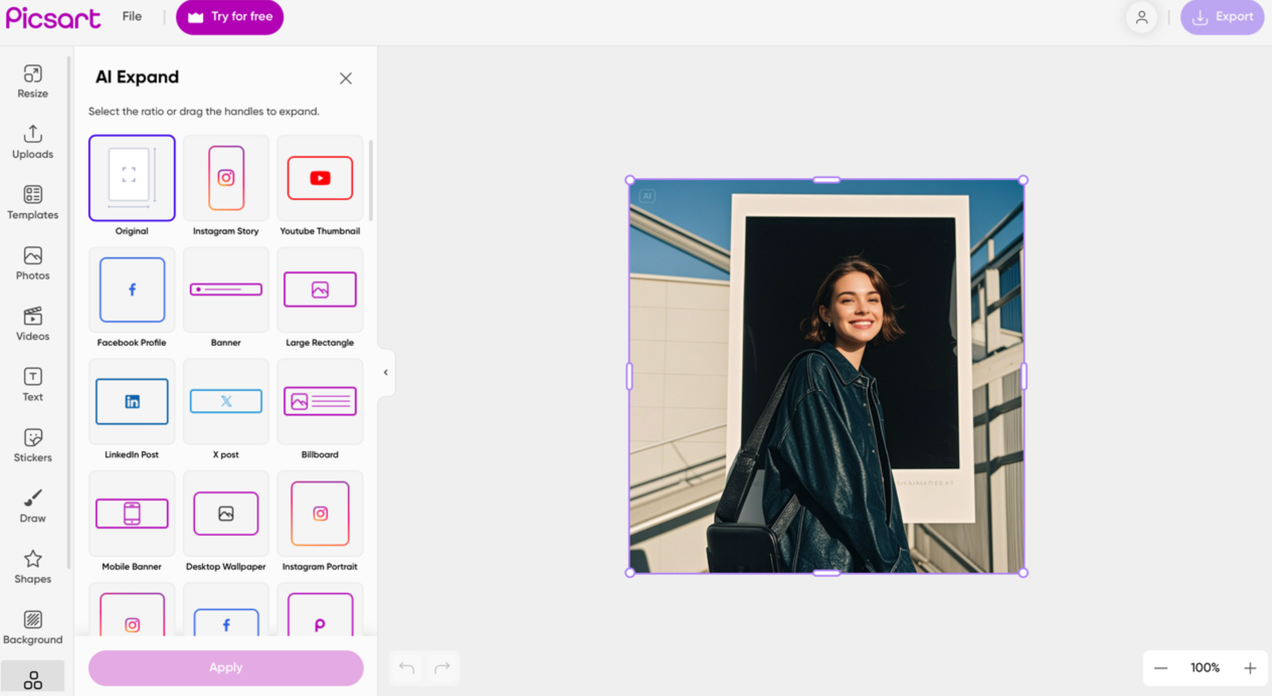This screenshot has width=1272, height=696.
Task: Click the Try for free button
Action: [230, 17]
